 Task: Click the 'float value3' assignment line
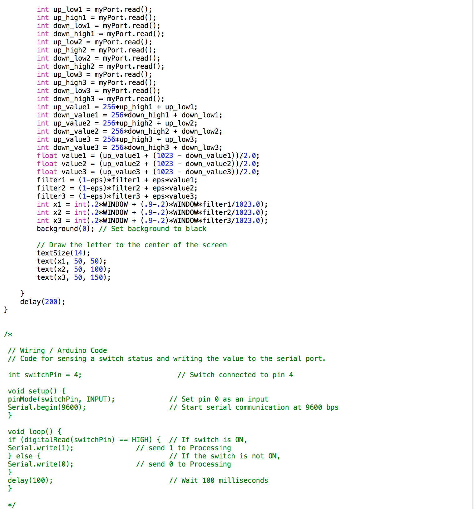click(148, 172)
